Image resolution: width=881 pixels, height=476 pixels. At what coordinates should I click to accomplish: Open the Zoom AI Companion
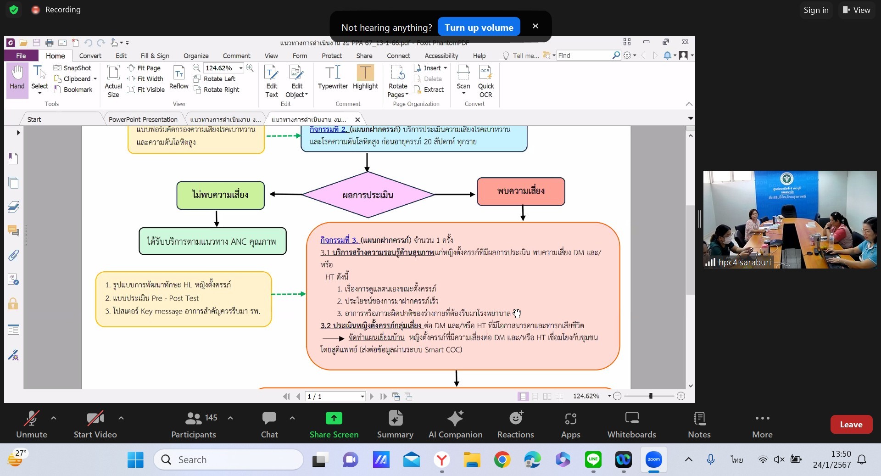coord(455,425)
